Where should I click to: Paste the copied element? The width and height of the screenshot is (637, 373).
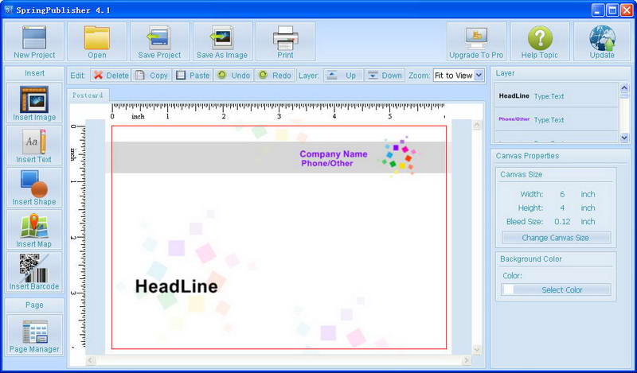(x=193, y=76)
